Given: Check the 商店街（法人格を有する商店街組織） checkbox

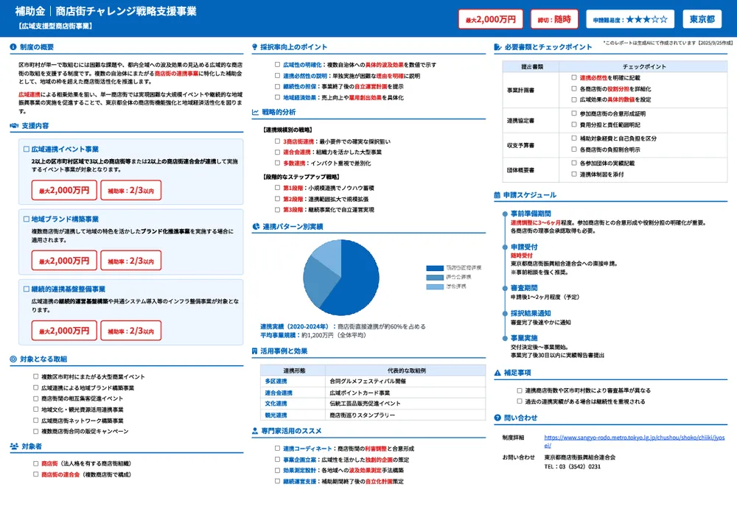Looking at the screenshot, I should tap(34, 465).
